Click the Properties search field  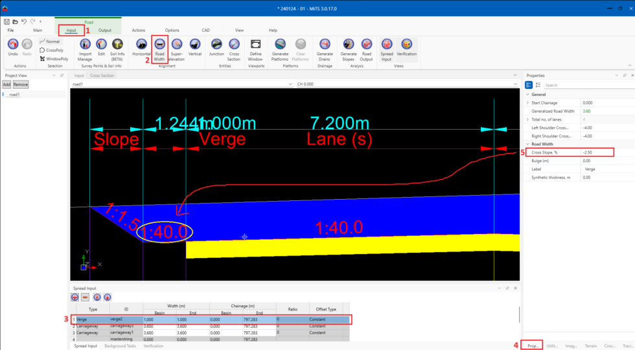(x=588, y=85)
